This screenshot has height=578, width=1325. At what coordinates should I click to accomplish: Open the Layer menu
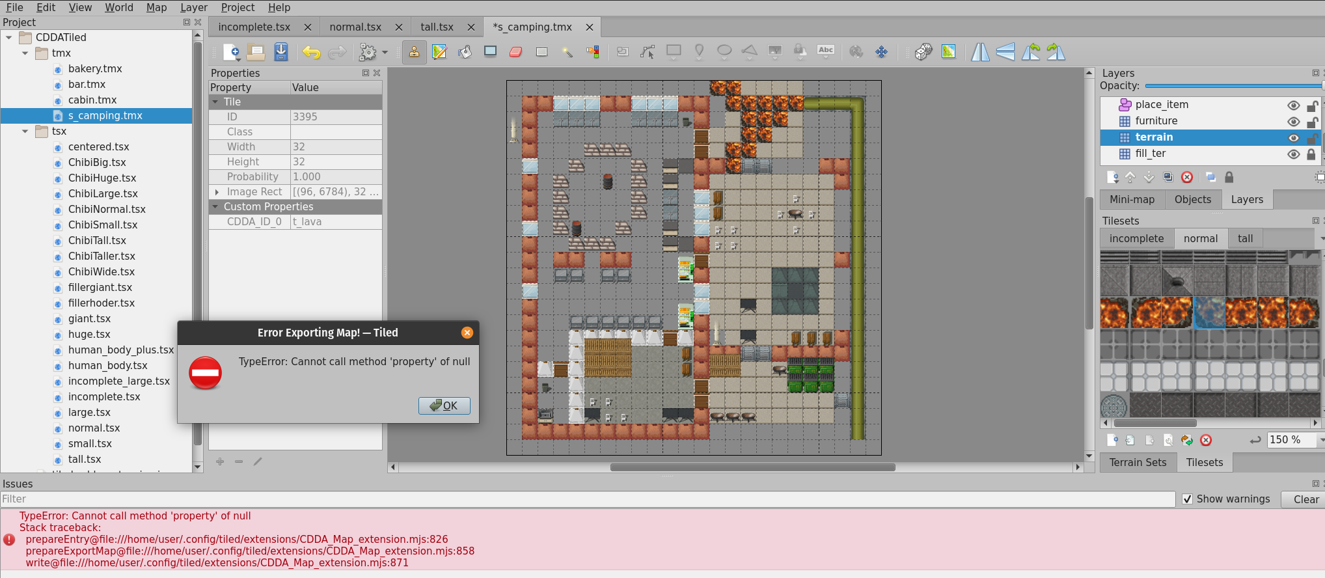point(194,7)
